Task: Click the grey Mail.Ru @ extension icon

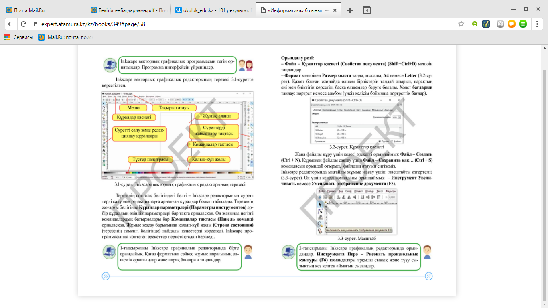Action: 500,24
